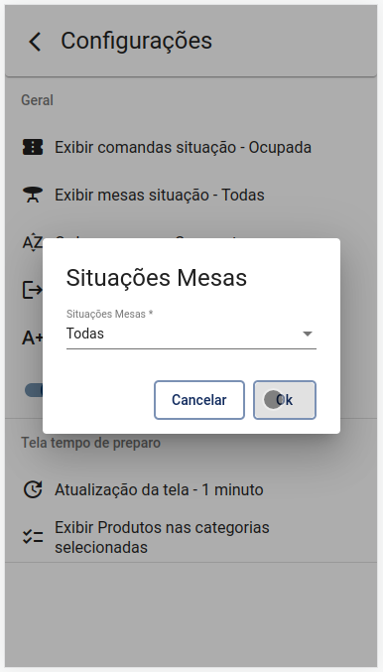Viewport: 383px width, 672px height.
Task: Click the table icon for mesas
Action: point(33,195)
